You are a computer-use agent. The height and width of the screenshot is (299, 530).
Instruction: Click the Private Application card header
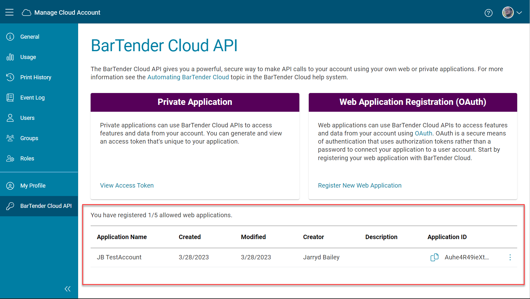195,102
